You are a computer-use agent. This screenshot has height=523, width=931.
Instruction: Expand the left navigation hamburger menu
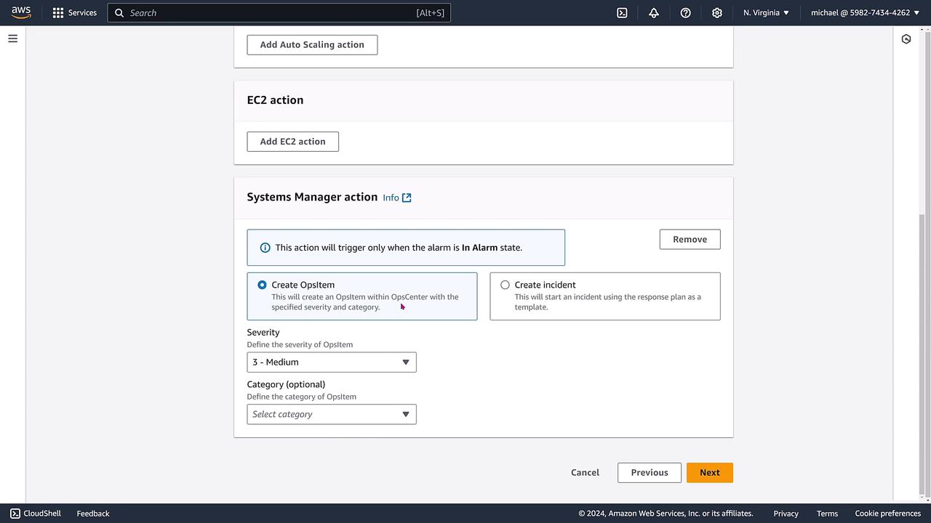pyautogui.click(x=12, y=38)
